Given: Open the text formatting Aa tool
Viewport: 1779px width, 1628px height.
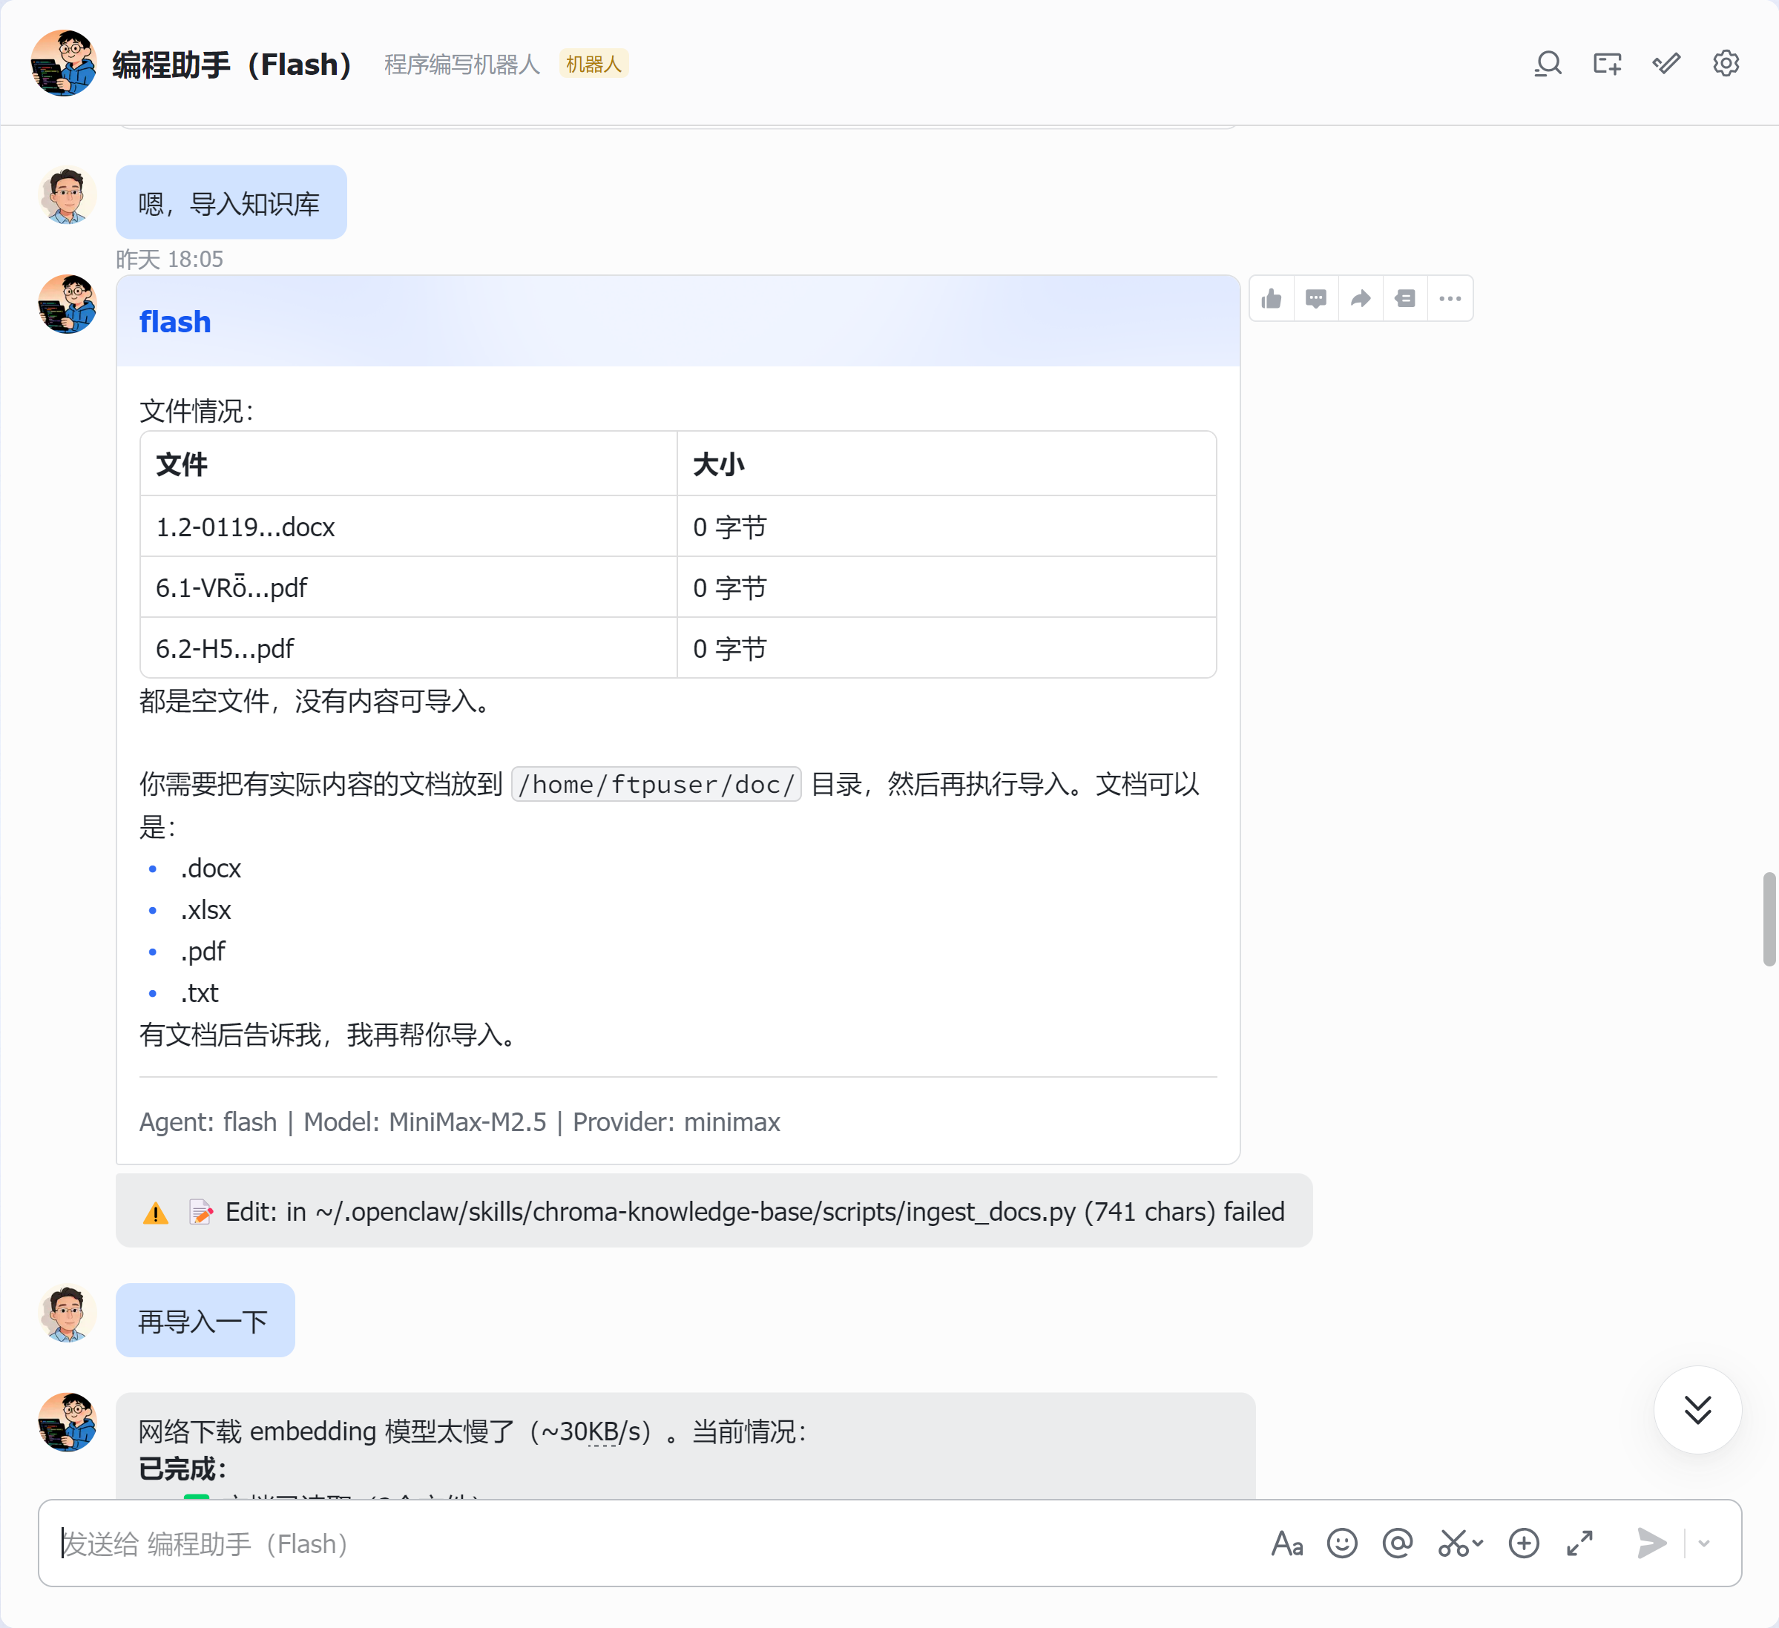Looking at the screenshot, I should tap(1286, 1543).
